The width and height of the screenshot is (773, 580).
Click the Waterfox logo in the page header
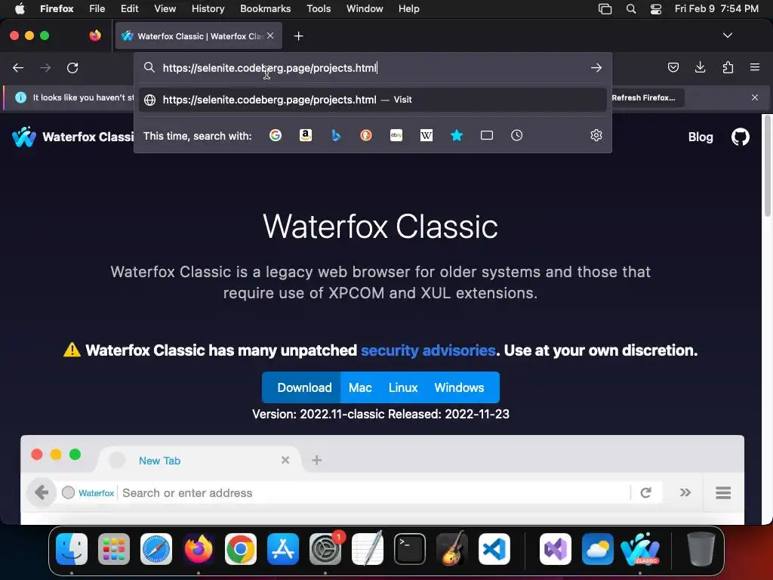click(x=24, y=137)
